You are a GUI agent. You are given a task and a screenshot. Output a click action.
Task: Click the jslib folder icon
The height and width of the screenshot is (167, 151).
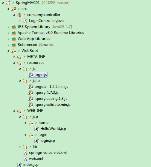(x=25, y=81)
